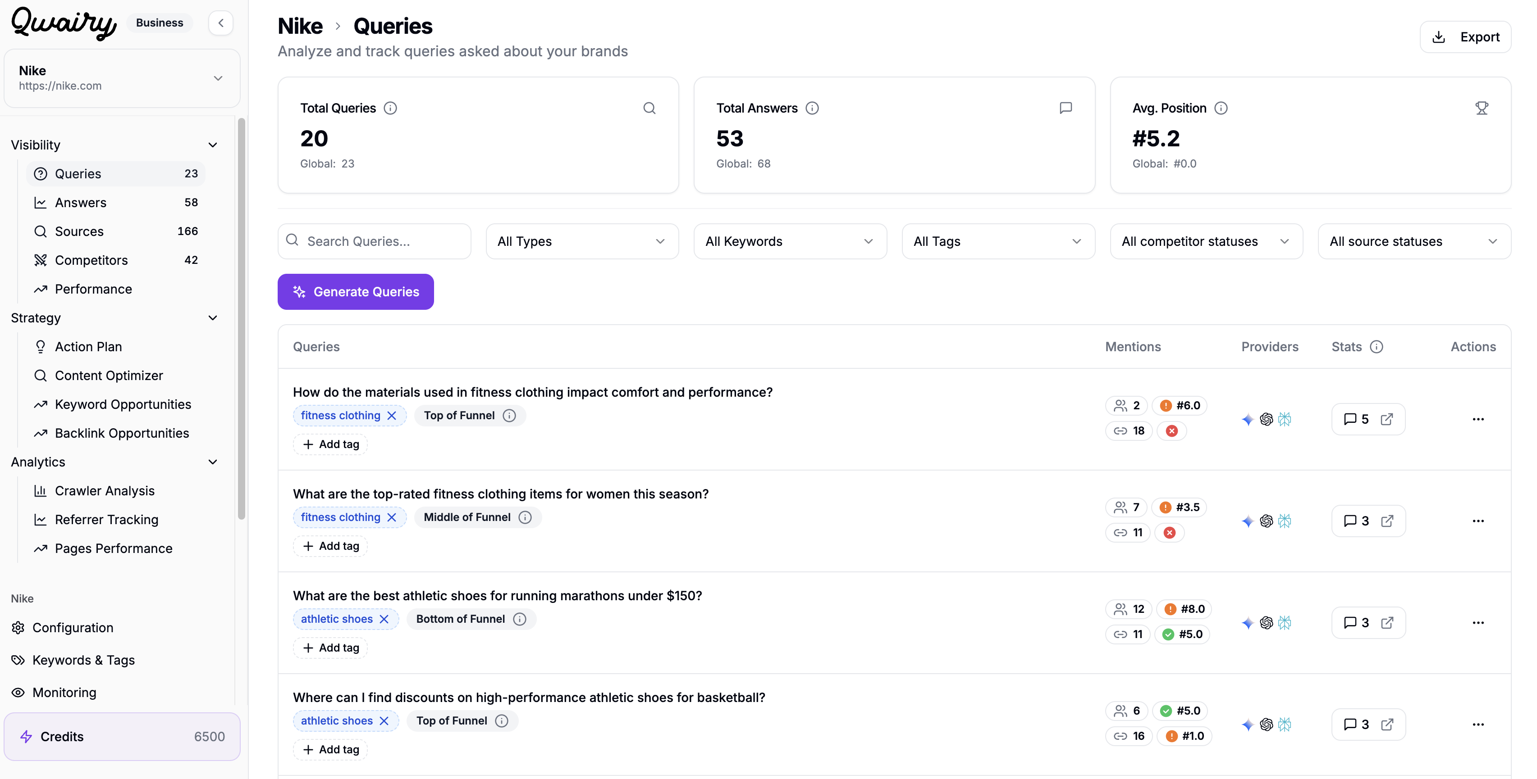The image size is (1537, 779).
Task: Open the All source statuses dropdown
Action: point(1414,241)
